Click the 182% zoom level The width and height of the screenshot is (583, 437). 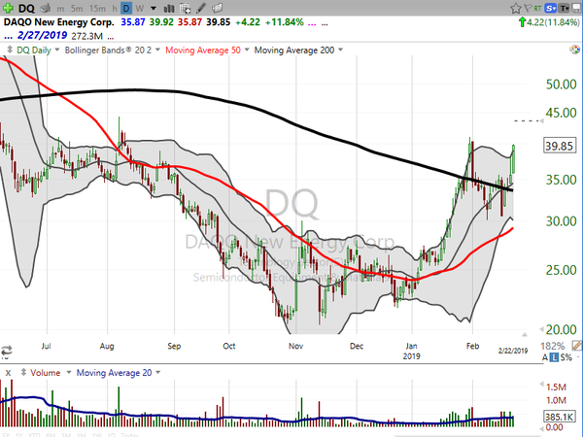pos(553,346)
